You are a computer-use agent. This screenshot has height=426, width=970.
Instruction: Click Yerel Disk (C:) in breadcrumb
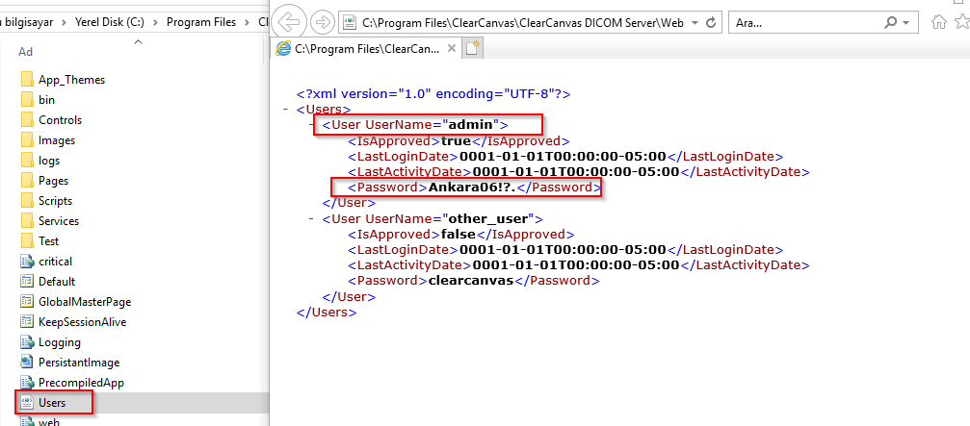click(111, 22)
